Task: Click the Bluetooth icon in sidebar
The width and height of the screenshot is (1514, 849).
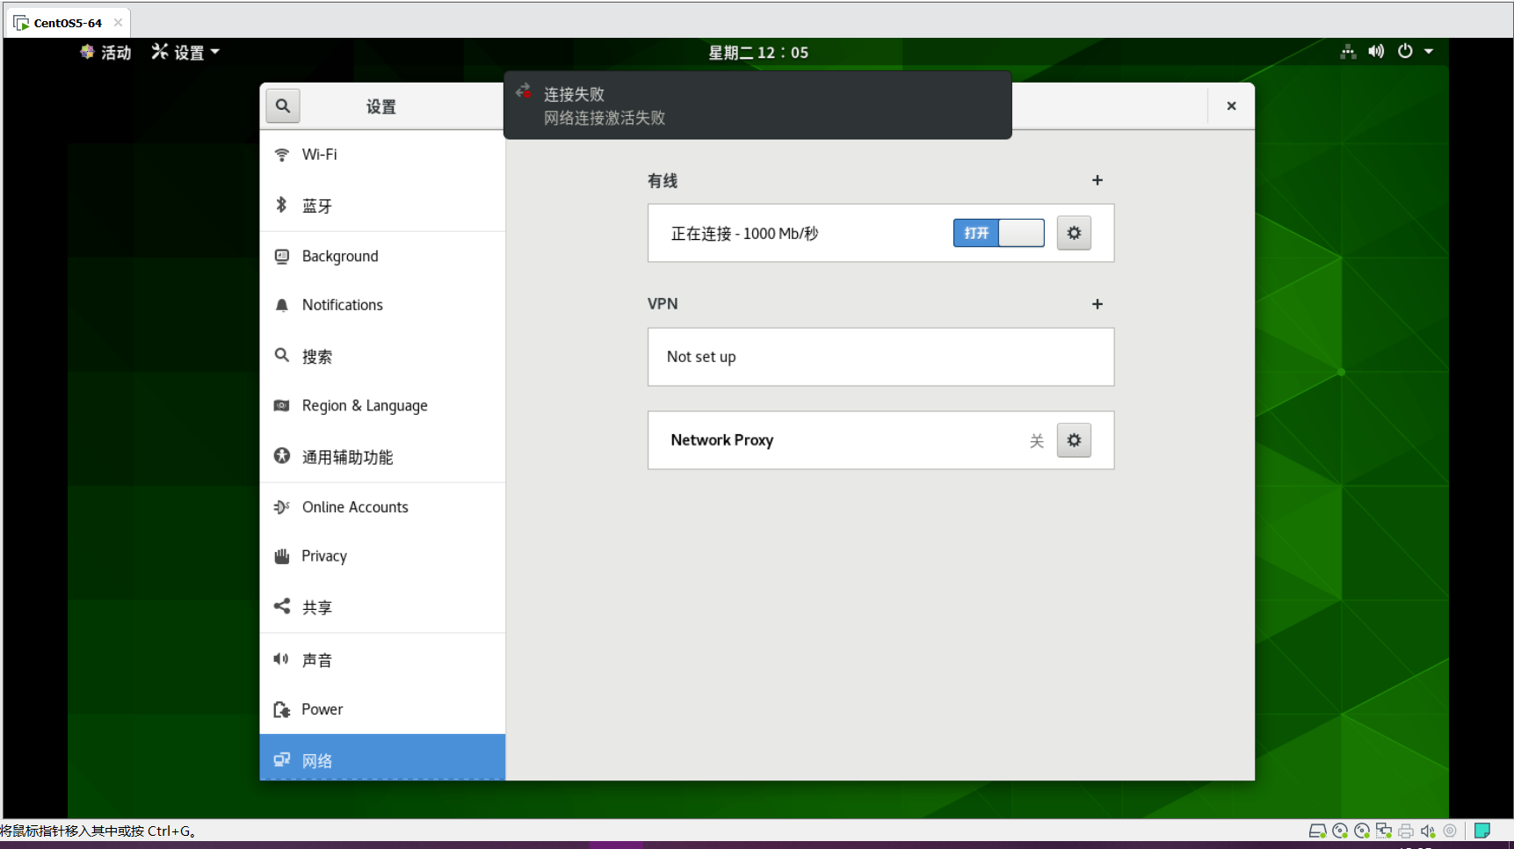Action: pos(281,205)
